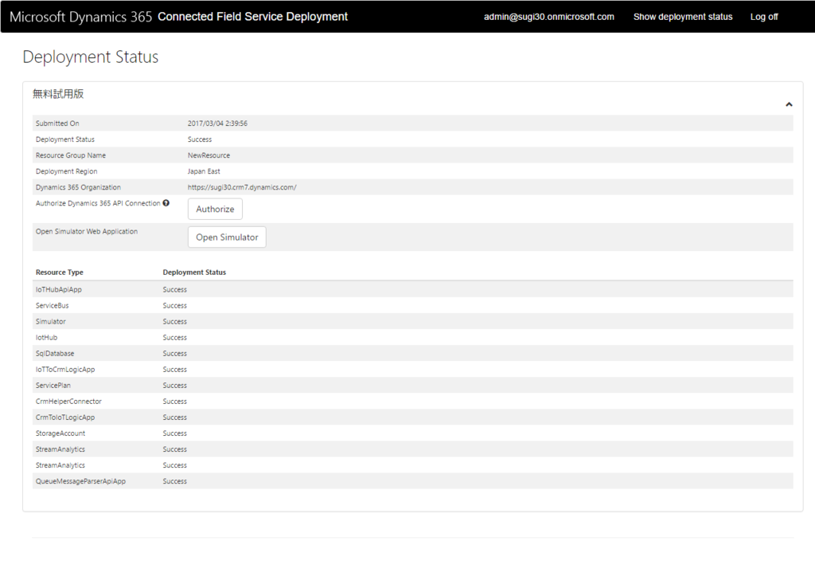Select the Simulator resource row

413,322
